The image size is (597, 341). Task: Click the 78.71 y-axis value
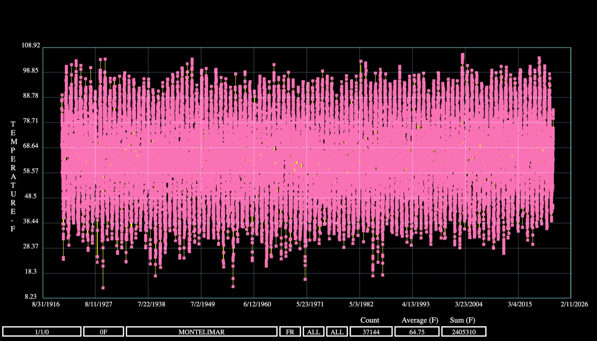(31, 121)
